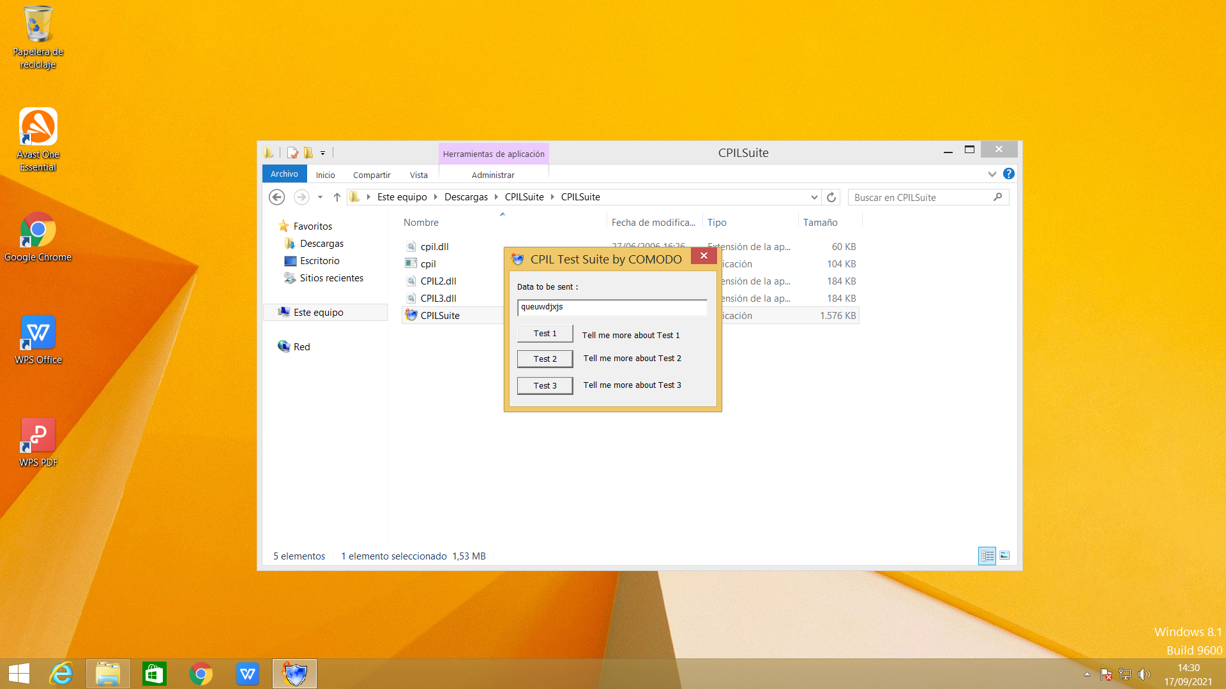Switch to the Vista ribbon tab
1226x689 pixels.
(418, 175)
